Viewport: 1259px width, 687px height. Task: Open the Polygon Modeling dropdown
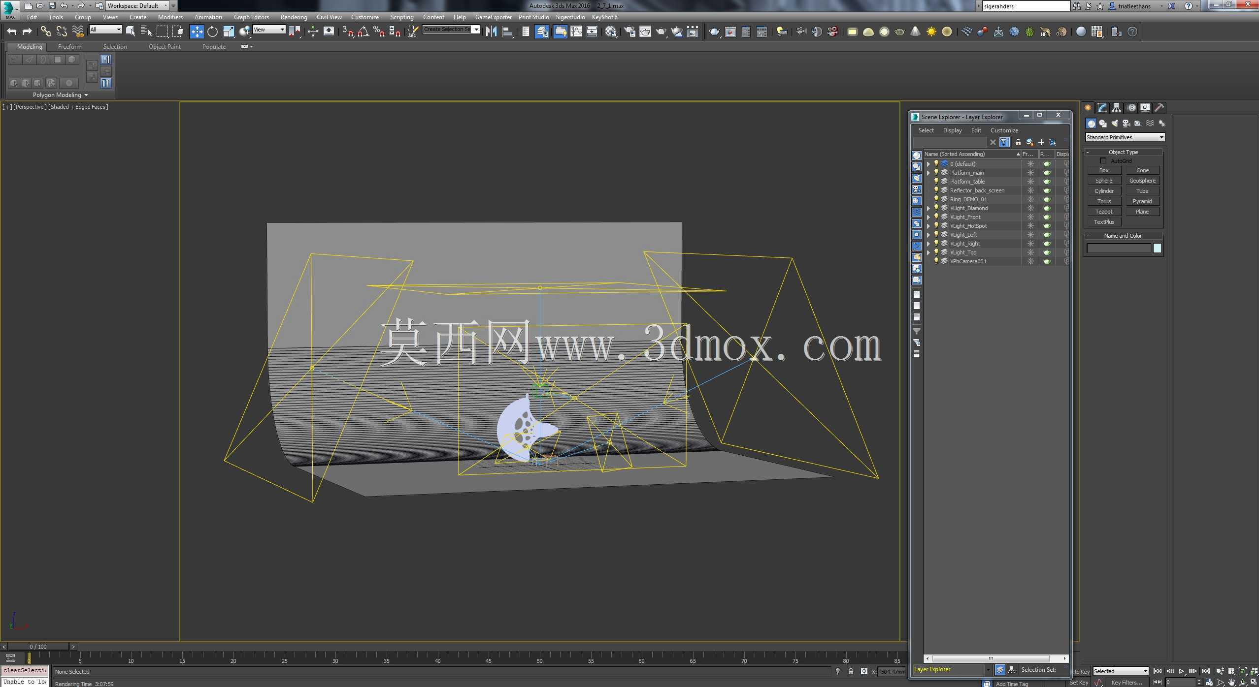[60, 95]
